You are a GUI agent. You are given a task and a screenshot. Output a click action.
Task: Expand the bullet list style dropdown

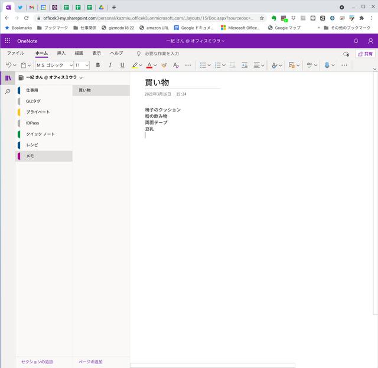tap(209, 65)
